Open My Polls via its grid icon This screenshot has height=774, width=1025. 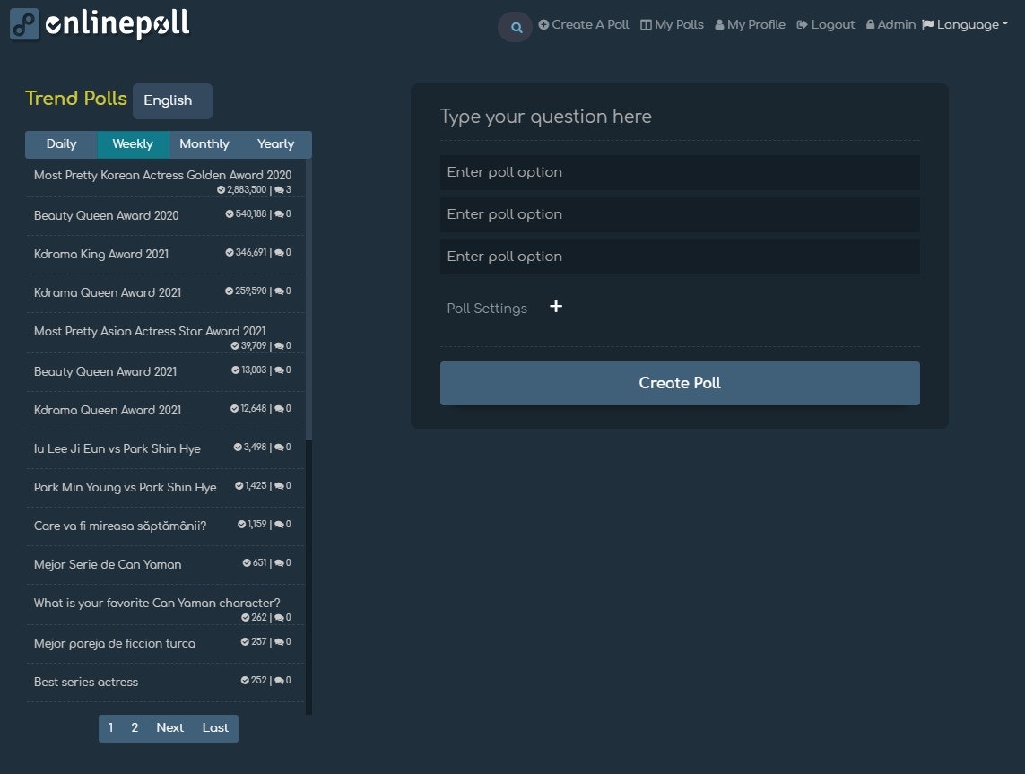644,24
